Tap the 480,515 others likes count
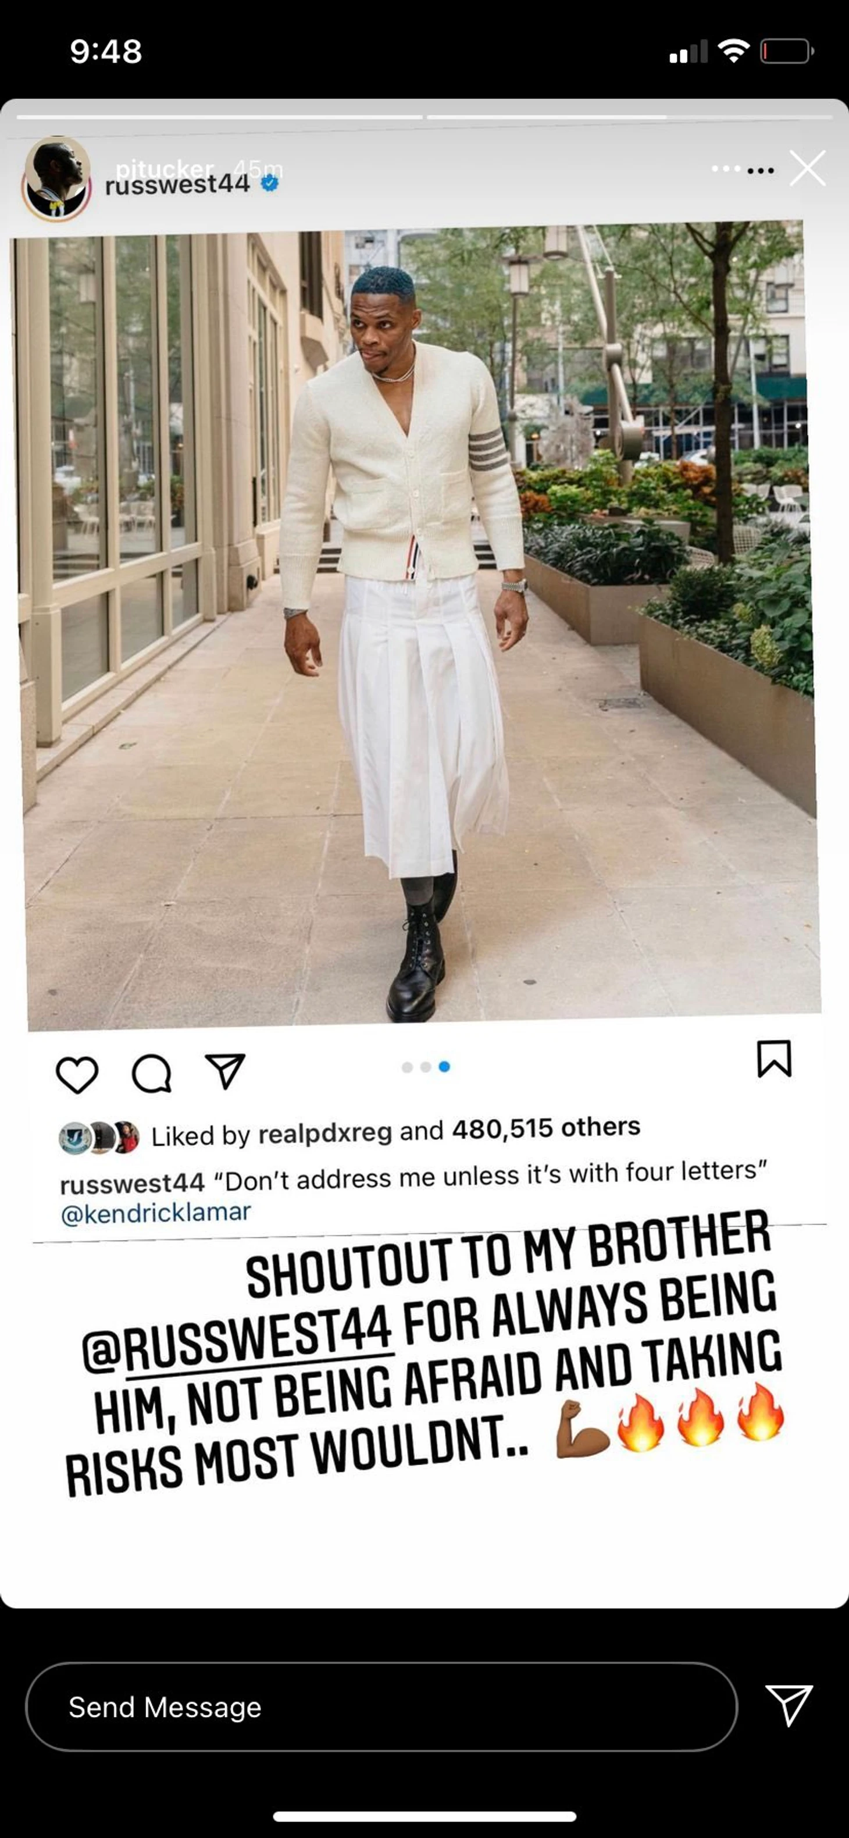The width and height of the screenshot is (849, 1838). (x=547, y=1127)
